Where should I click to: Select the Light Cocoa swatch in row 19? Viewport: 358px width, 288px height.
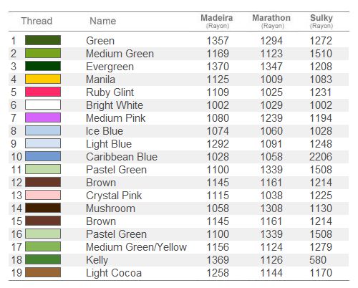click(43, 272)
